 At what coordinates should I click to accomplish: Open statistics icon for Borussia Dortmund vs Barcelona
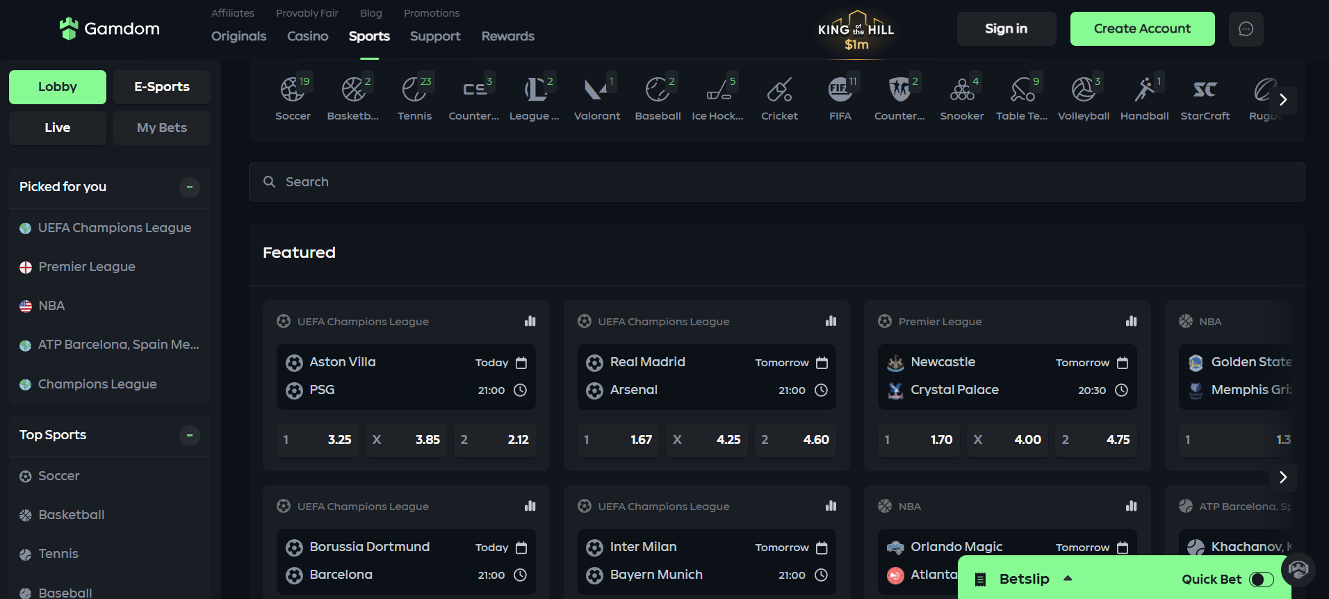pyautogui.click(x=530, y=506)
